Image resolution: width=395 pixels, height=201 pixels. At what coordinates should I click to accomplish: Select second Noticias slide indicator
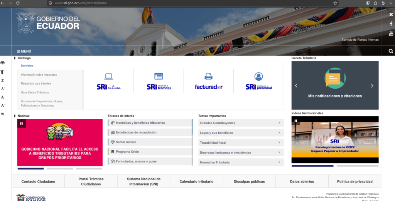click(x=60, y=169)
